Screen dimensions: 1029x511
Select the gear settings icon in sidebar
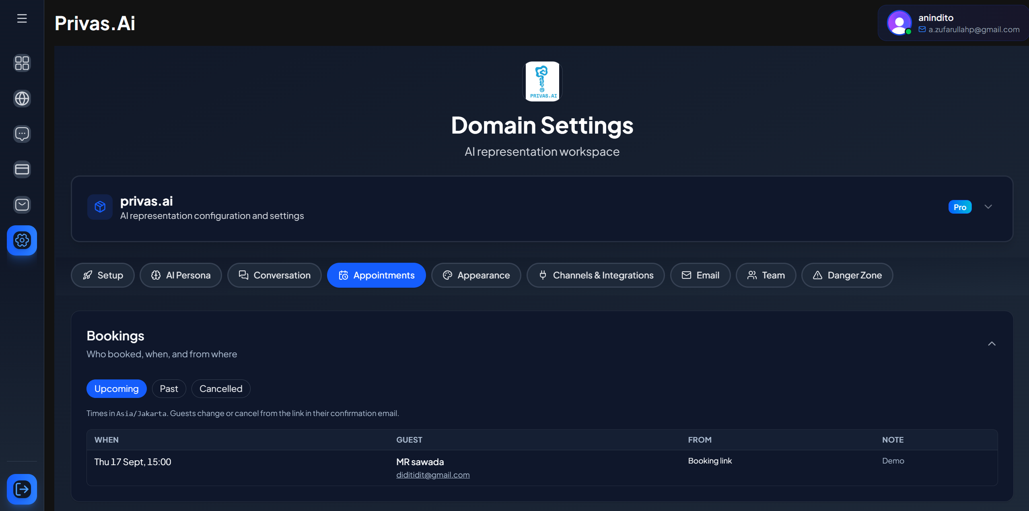[22, 240]
